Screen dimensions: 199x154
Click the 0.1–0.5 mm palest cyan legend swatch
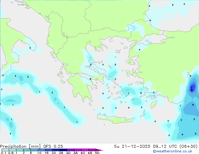tap(5, 150)
